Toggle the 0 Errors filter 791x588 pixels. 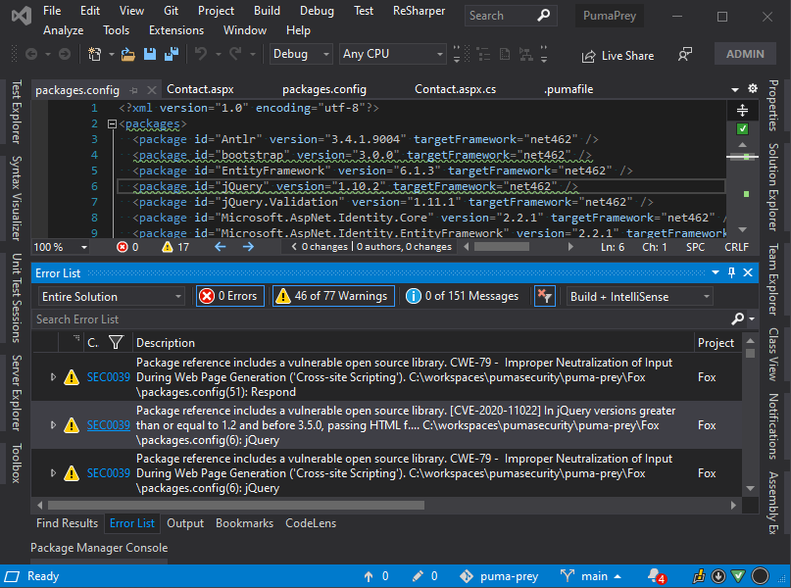pos(230,296)
